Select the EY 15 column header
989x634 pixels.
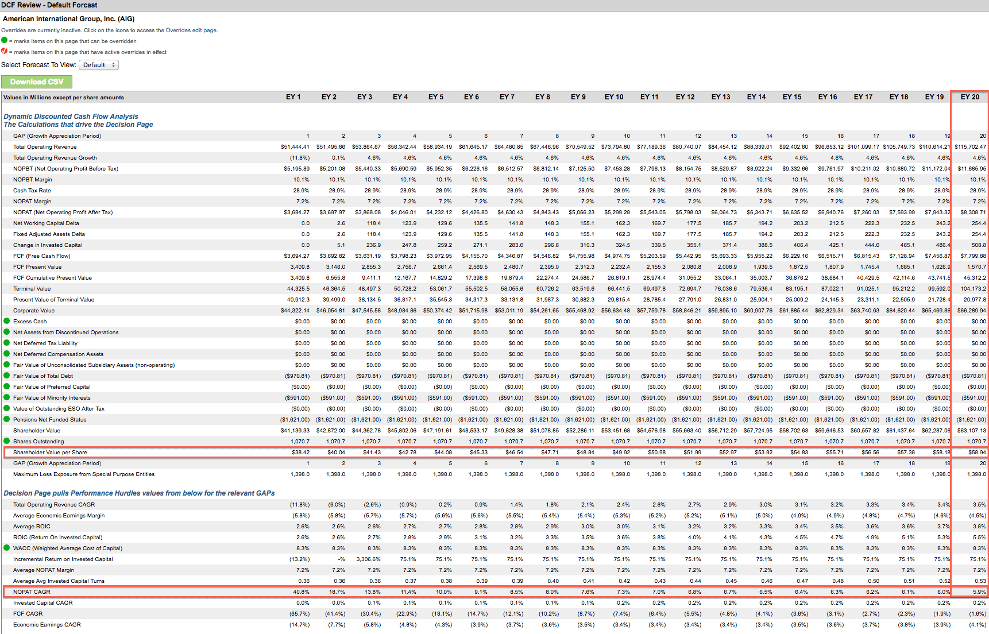[792, 97]
